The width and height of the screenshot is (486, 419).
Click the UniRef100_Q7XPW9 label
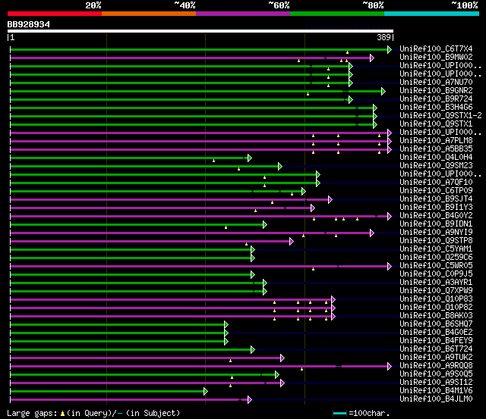coord(436,291)
